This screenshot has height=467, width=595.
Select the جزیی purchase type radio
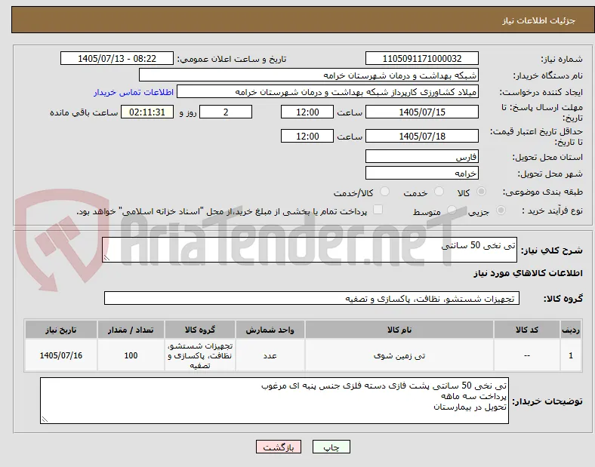click(501, 210)
